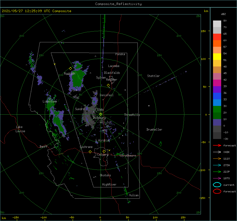
Task: Click the RockyMH label
Action: pos(70,74)
